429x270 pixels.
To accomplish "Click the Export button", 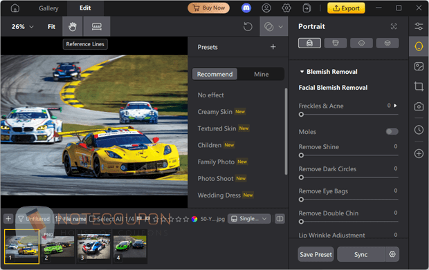I will coord(346,8).
